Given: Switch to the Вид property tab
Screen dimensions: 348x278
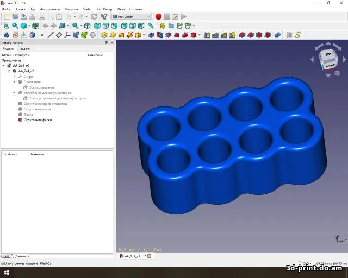Looking at the screenshot, I should [6, 256].
